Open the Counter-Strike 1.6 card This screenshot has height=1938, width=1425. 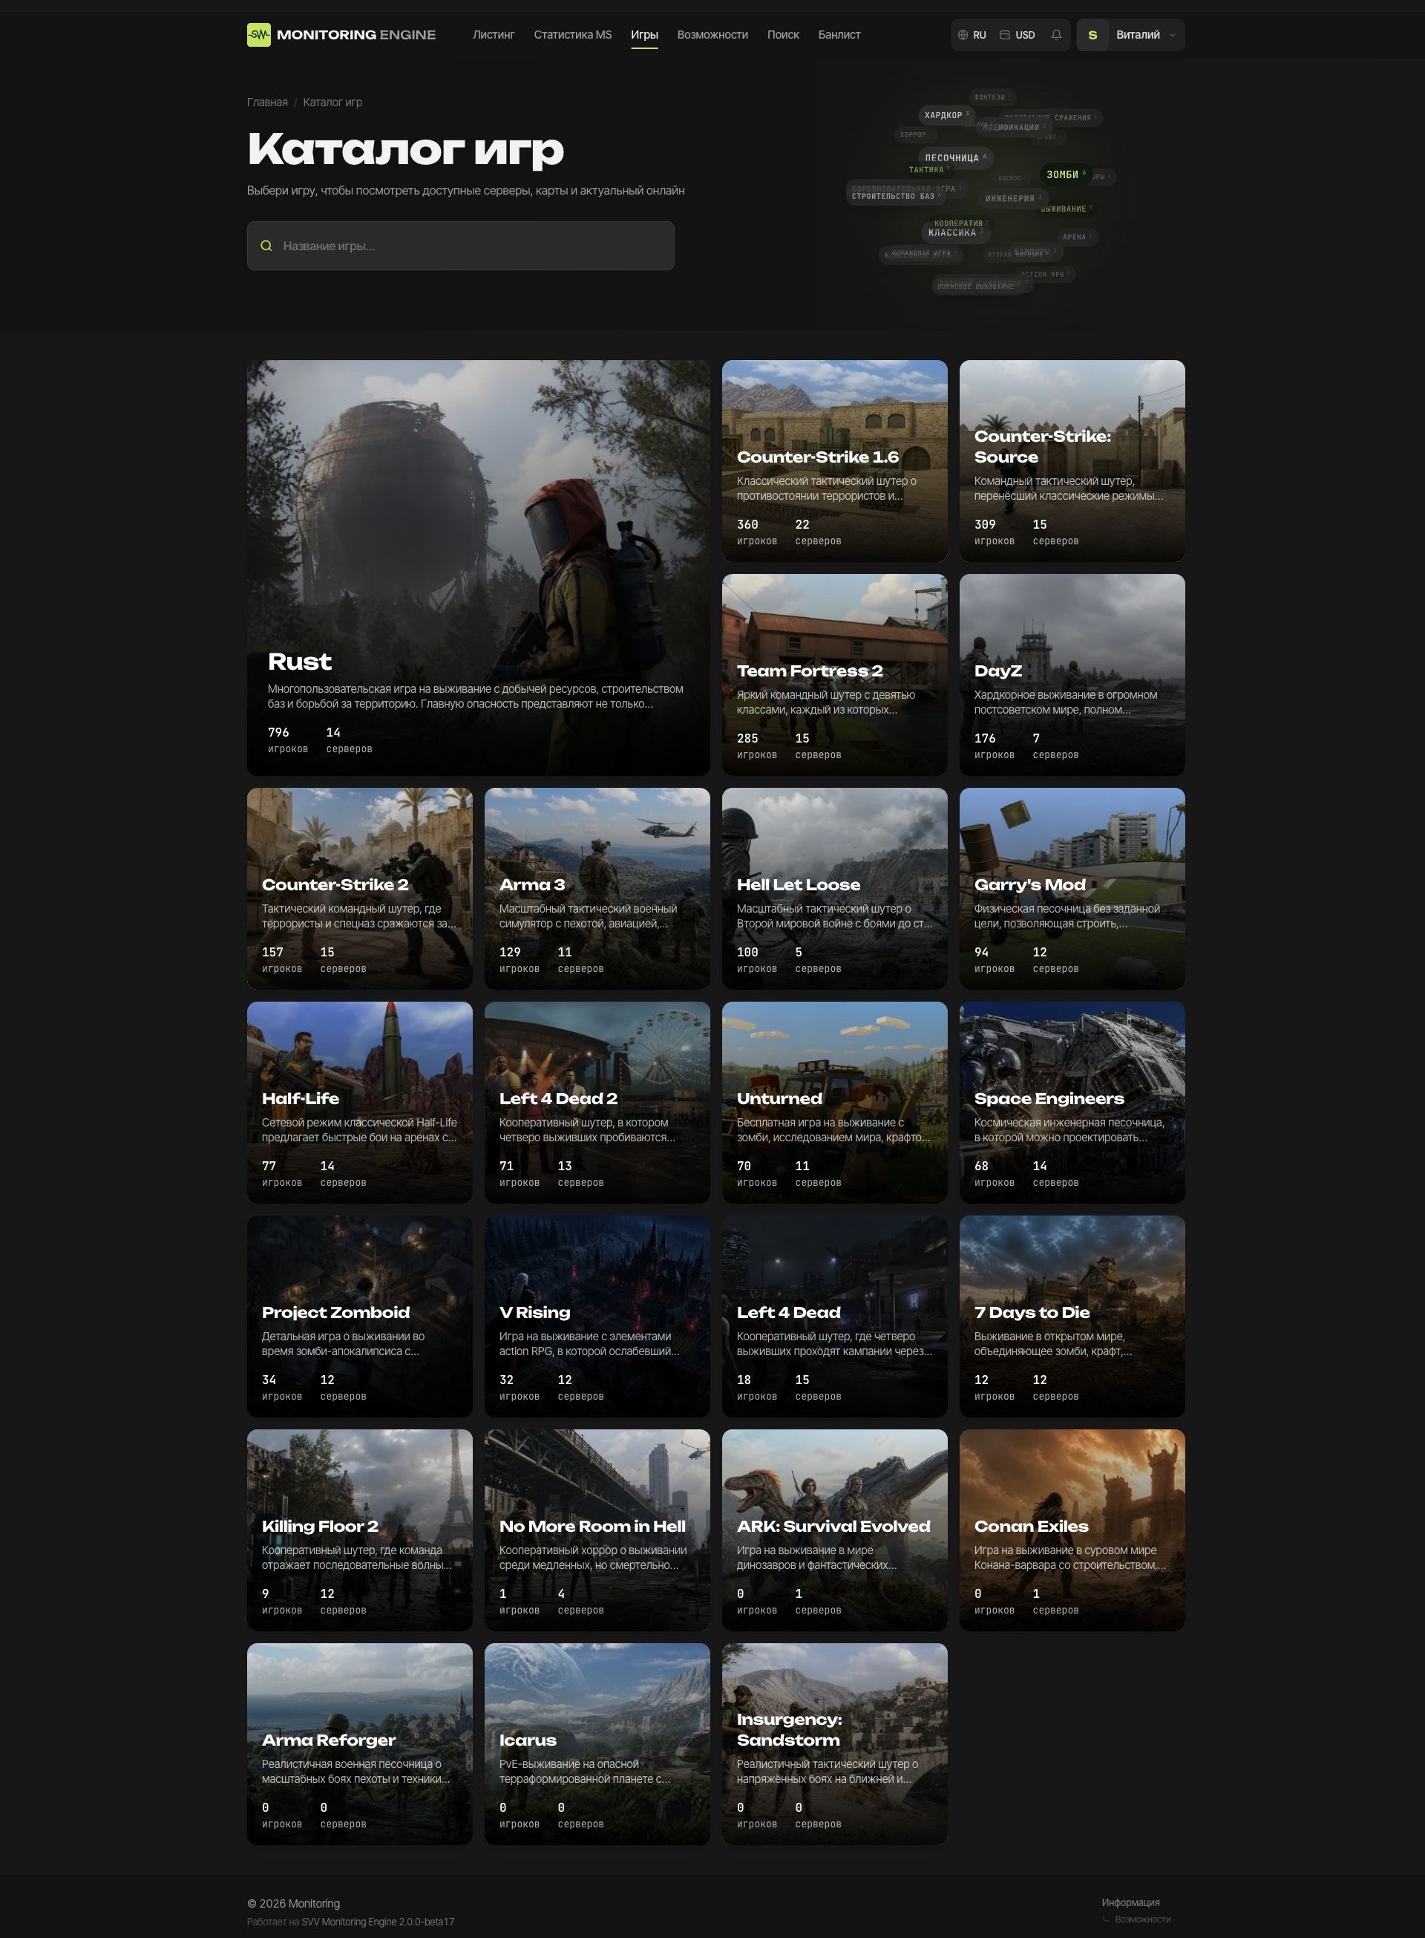pyautogui.click(x=834, y=461)
